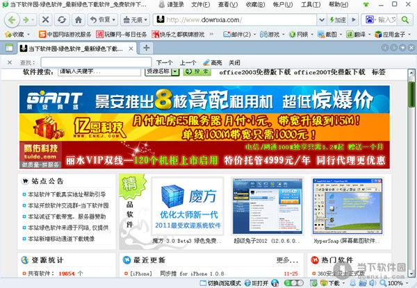Open the office2003免费版下载 link

[x=255, y=72]
